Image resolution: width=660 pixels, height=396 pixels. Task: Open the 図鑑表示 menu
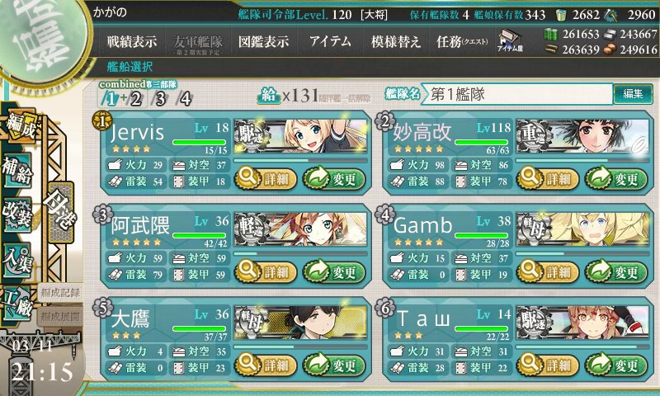[x=263, y=41]
